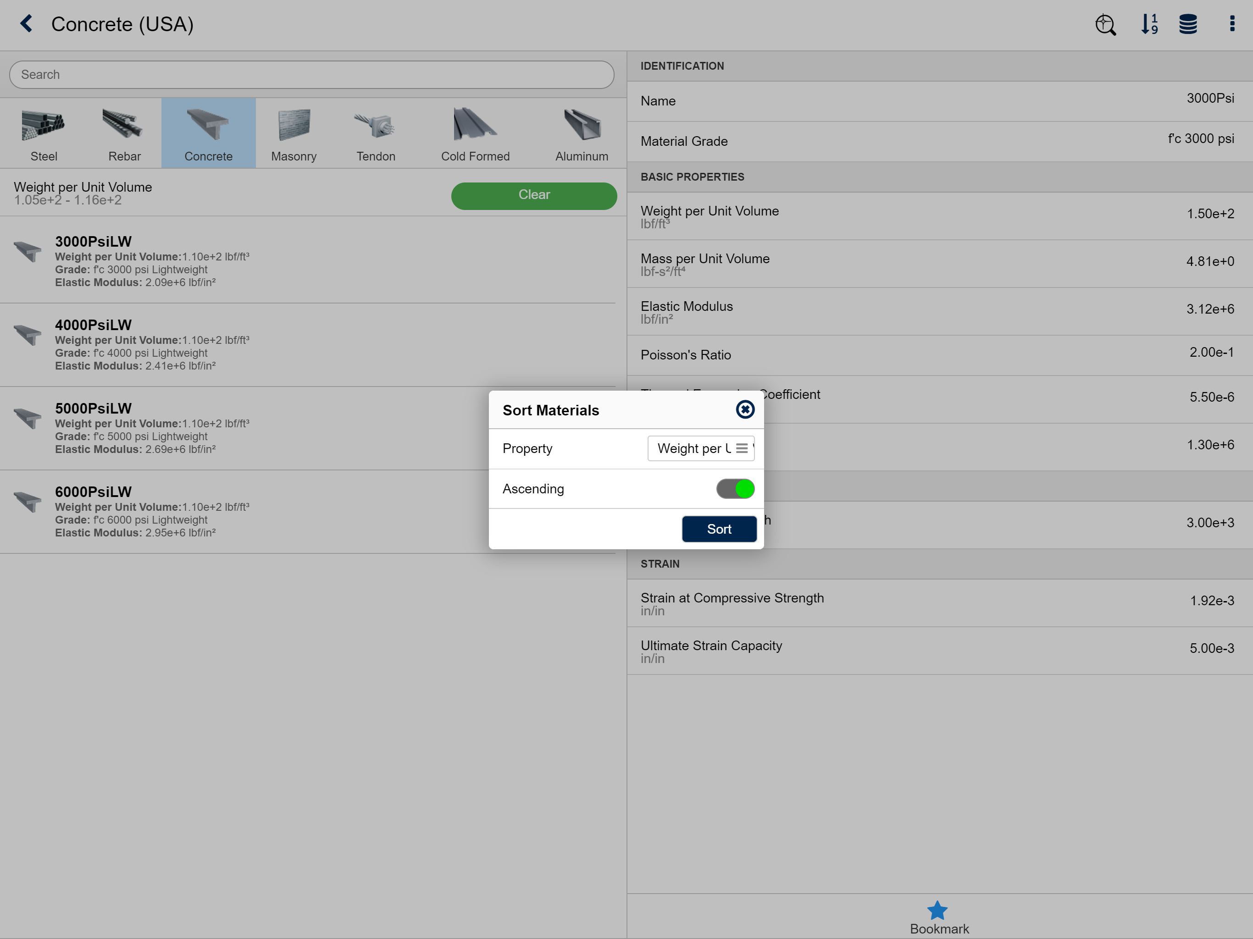Bookmark this material with star icon

[x=938, y=911]
